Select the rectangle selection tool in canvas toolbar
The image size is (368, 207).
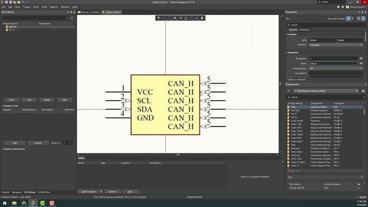coord(170,18)
